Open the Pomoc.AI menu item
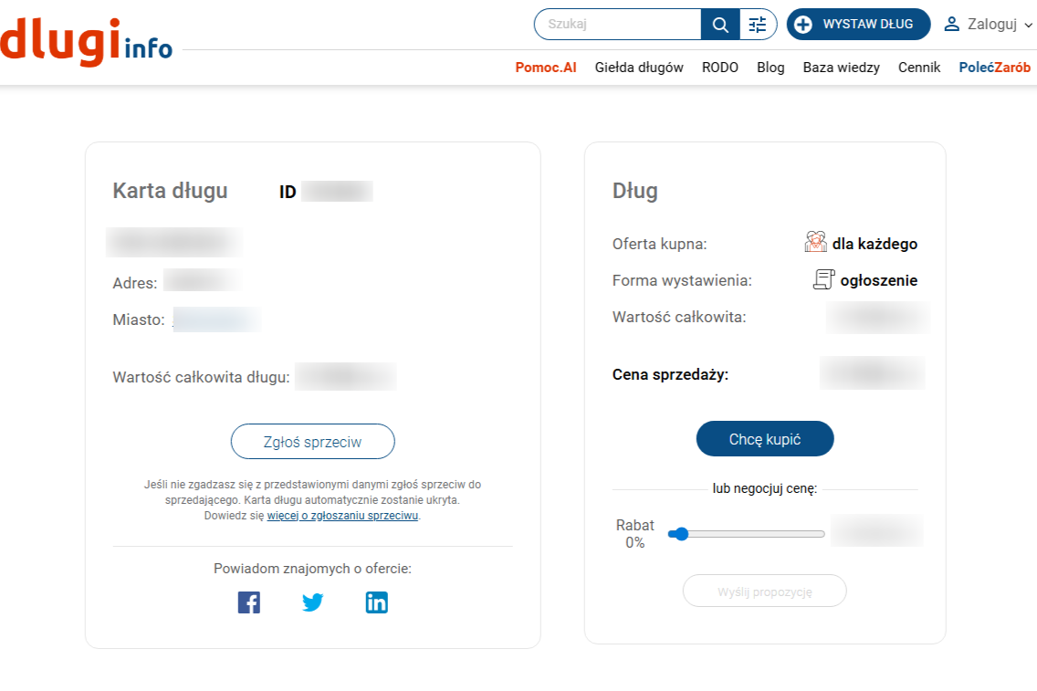Image resolution: width=1037 pixels, height=691 pixels. point(546,68)
